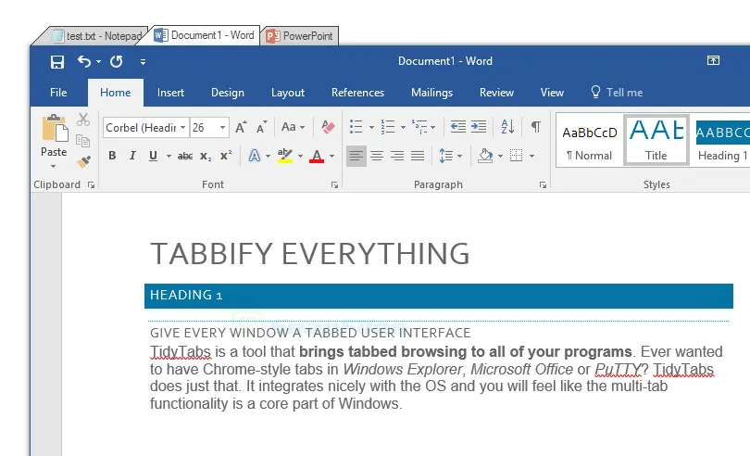
Task: Open the Font dialog launcher
Action: coord(335,184)
